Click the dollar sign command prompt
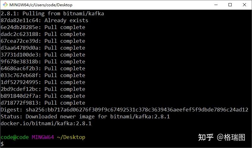This screenshot has width=252, height=148. (2, 144)
